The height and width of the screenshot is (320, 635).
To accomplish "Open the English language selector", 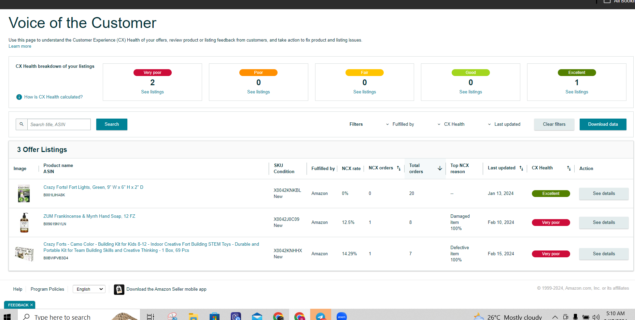I will pyautogui.click(x=89, y=289).
